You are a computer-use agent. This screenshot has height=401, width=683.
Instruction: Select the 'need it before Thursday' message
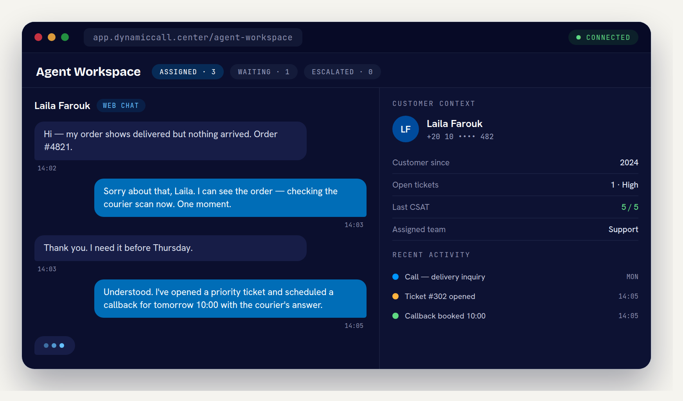171,248
